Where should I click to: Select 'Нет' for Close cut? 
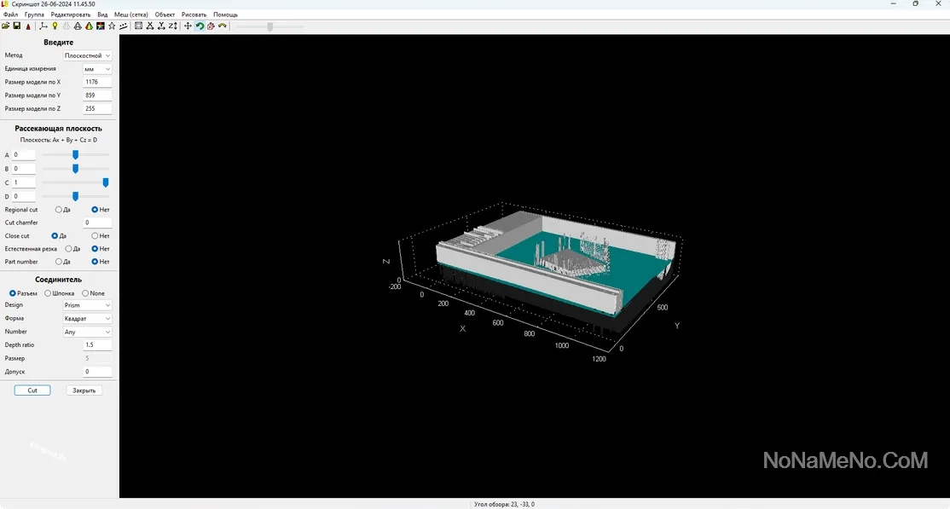tap(96, 236)
